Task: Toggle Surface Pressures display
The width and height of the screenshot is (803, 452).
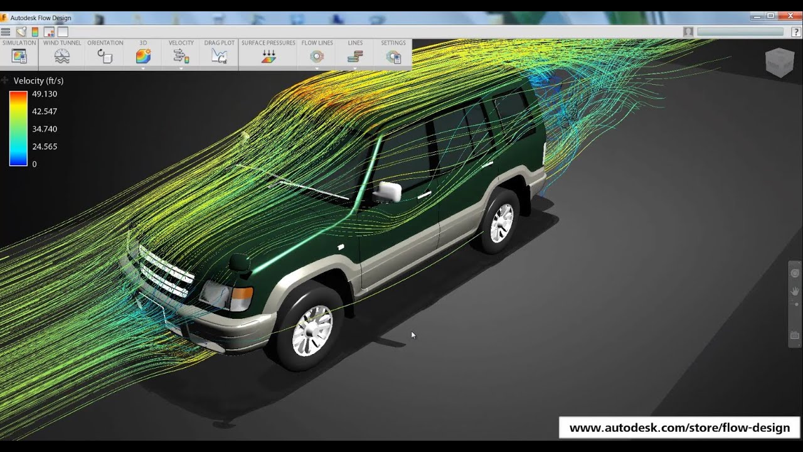Action: tap(268, 56)
